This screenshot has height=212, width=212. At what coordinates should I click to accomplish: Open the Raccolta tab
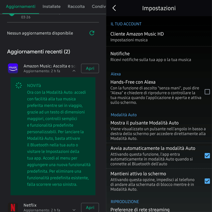76,6
